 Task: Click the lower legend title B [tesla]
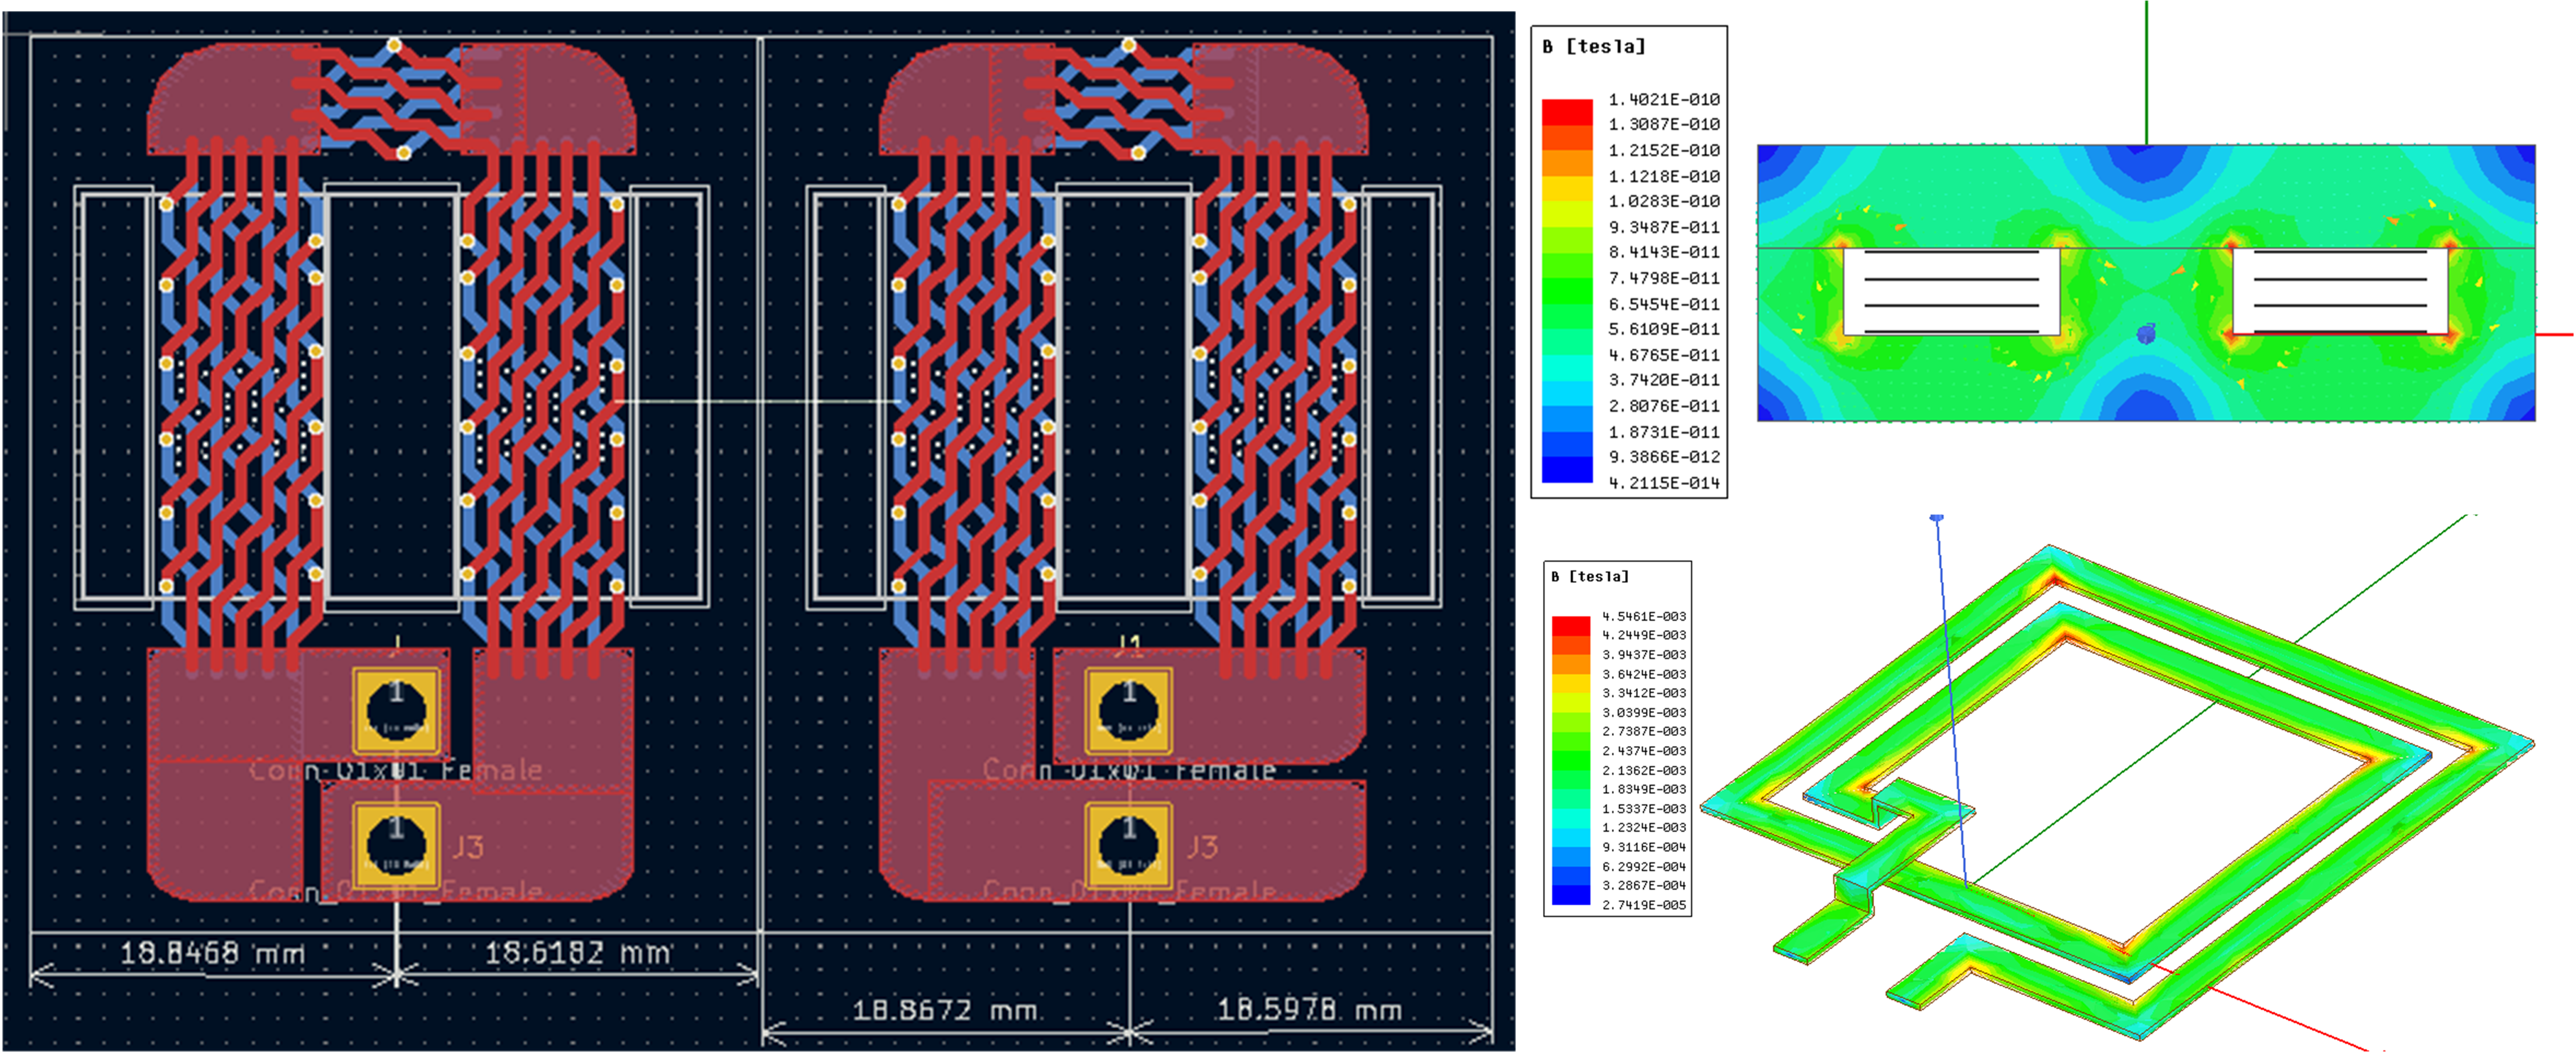coord(1590,576)
